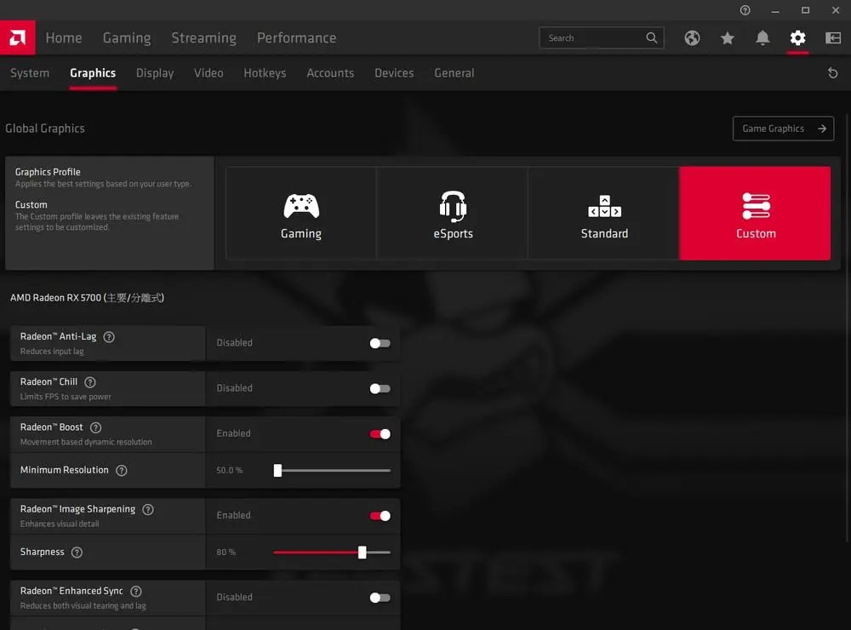Open notifications bell icon
This screenshot has width=851, height=630.
click(762, 38)
